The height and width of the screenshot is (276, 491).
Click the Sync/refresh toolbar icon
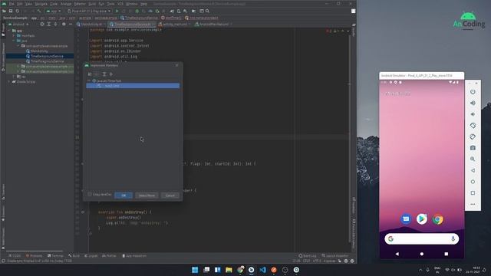[x=17, y=11]
